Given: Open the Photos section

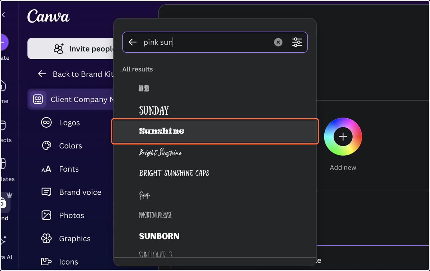Looking at the screenshot, I should 71,215.
